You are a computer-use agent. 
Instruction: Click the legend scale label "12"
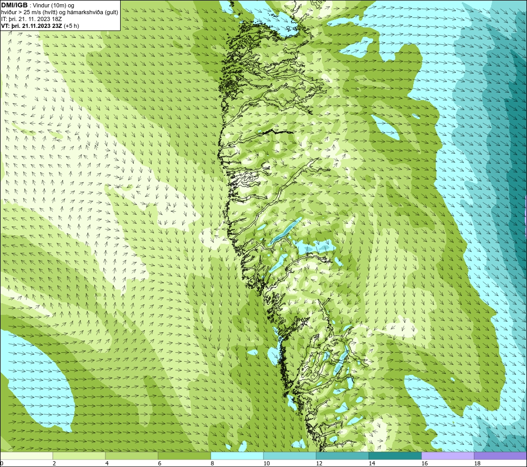coord(319,464)
